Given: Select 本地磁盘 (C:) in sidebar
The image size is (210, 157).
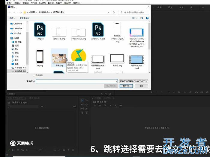Looking at the screenshot, I should (x=19, y=67).
